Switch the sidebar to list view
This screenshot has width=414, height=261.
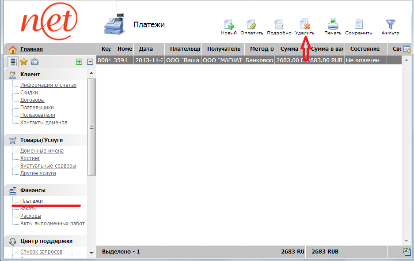click(x=13, y=62)
